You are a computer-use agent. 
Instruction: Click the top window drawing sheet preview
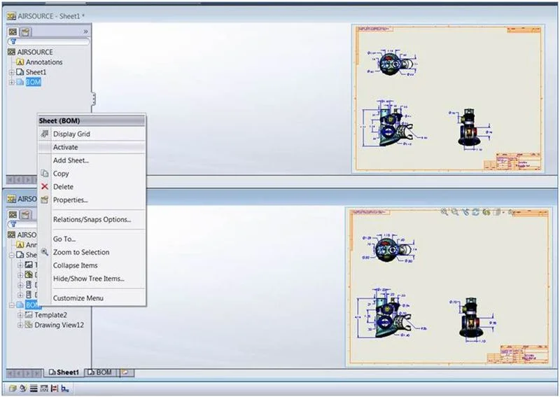pos(448,98)
